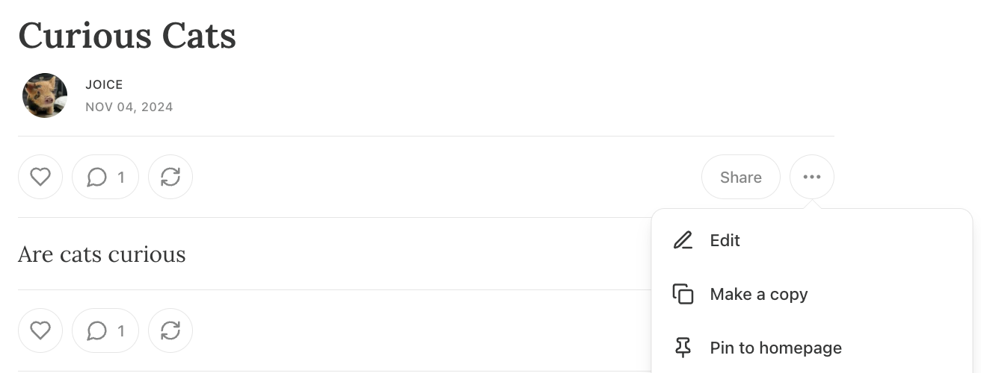Click the 'Are cats curious' body text
This screenshot has width=981, height=373.
(102, 254)
